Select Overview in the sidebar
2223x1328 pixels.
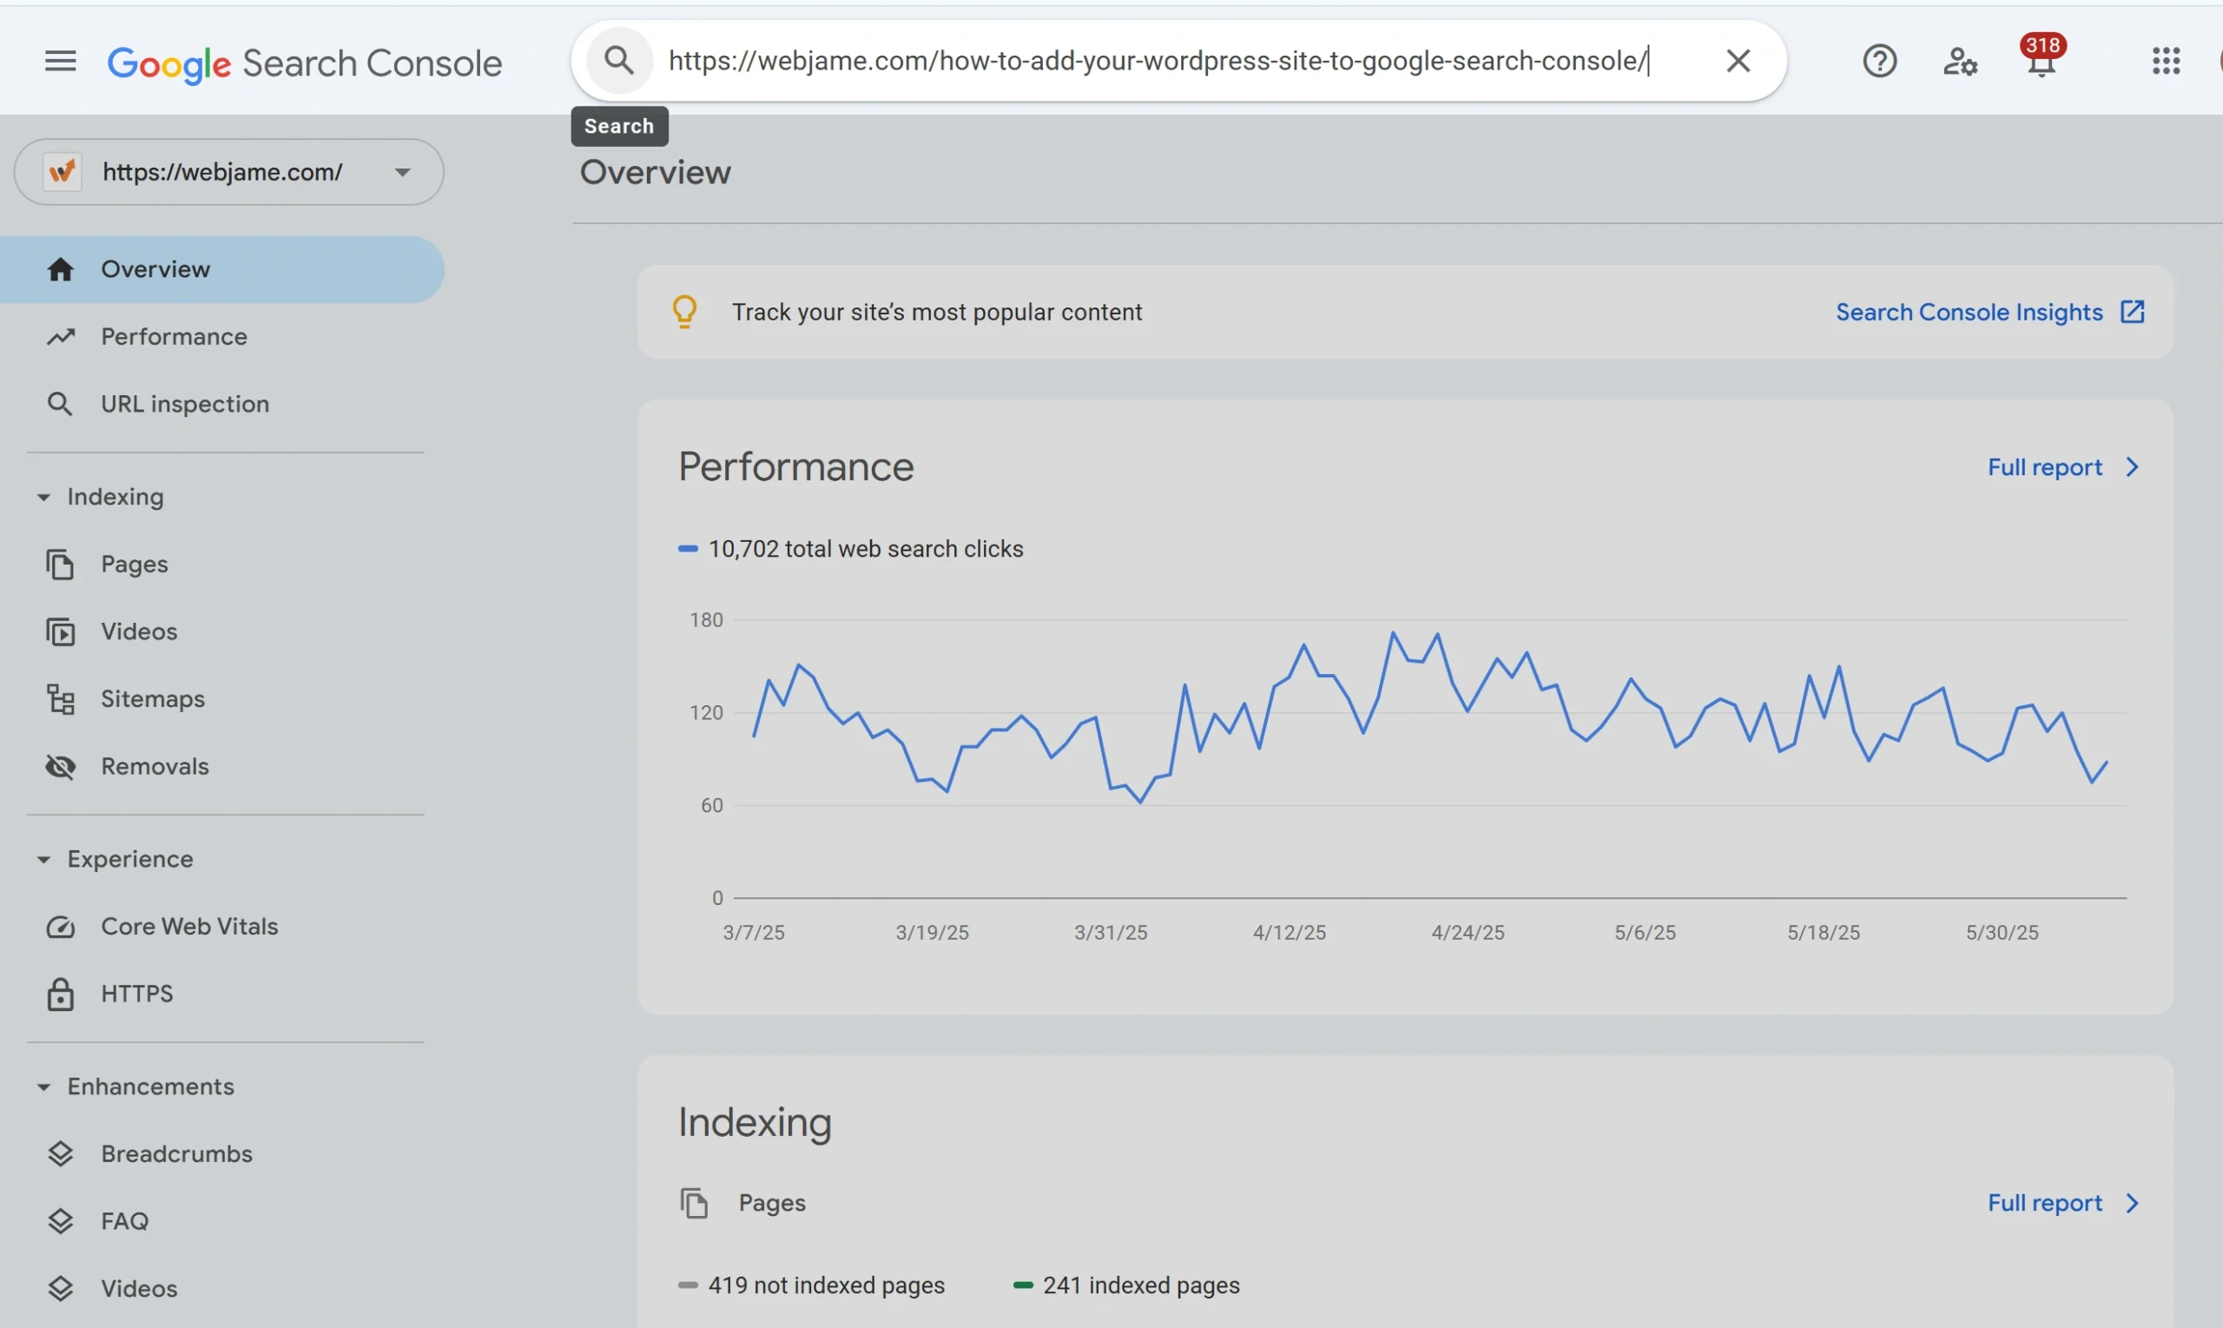[221, 269]
